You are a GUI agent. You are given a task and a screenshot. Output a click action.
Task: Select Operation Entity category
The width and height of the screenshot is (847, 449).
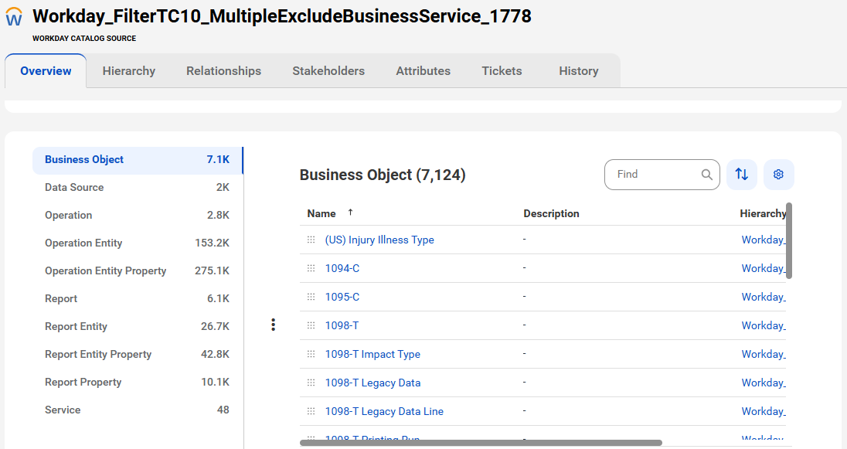(x=138, y=243)
